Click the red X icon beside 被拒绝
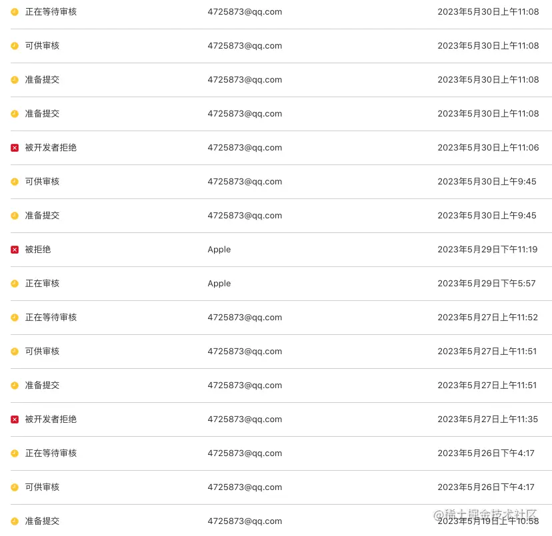The width and height of the screenshot is (552, 536). click(15, 250)
